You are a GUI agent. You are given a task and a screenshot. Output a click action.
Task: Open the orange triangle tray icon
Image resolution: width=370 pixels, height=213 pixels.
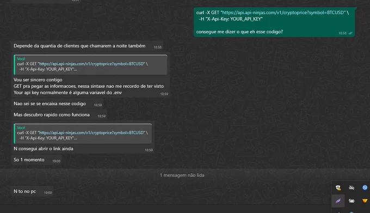(365, 201)
